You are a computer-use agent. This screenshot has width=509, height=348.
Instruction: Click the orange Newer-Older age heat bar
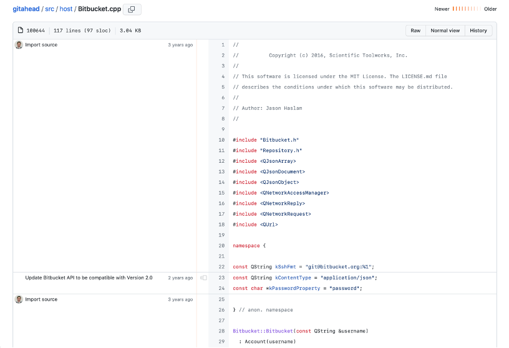[x=467, y=9]
